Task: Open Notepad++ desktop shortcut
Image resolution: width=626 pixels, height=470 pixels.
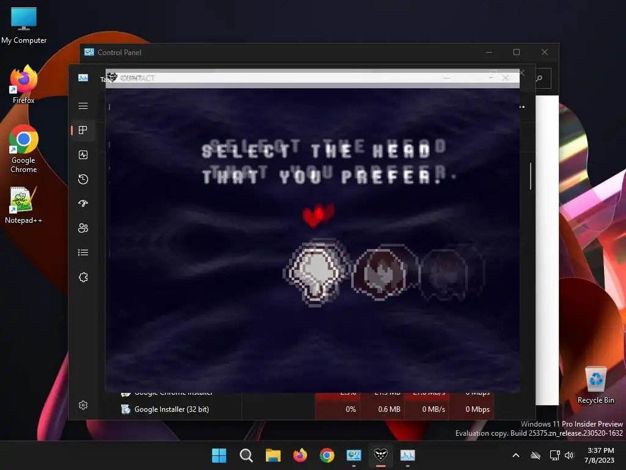Action: click(24, 206)
